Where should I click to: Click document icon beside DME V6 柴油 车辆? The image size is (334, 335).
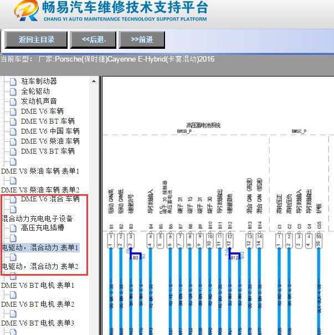(13, 141)
